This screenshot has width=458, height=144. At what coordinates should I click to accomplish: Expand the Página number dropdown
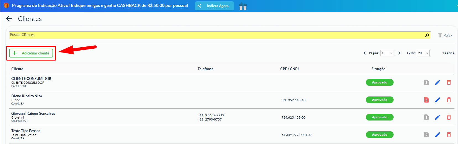coord(387,53)
